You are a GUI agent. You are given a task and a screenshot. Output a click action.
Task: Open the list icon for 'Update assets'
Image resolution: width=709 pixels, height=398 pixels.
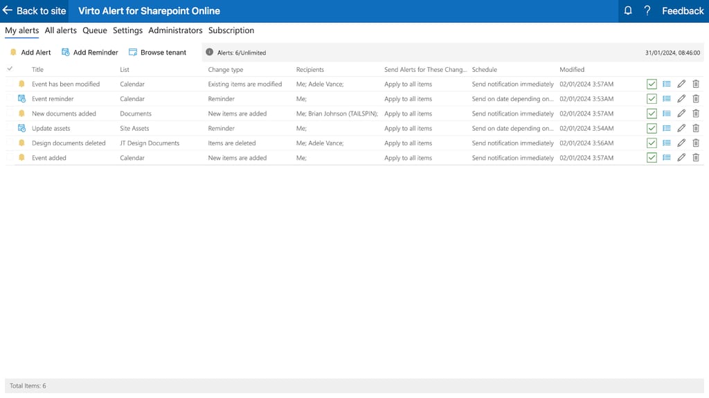point(667,128)
